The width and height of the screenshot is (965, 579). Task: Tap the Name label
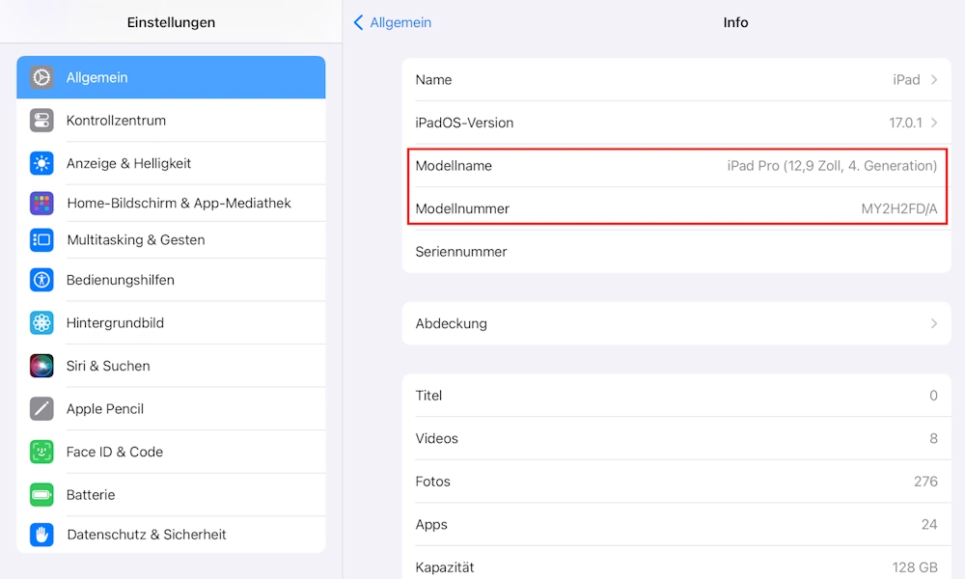(x=434, y=80)
